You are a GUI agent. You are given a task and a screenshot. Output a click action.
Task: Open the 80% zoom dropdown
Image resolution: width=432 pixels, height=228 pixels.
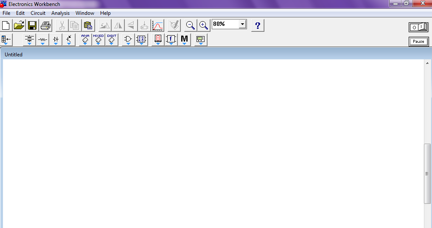pyautogui.click(x=242, y=24)
